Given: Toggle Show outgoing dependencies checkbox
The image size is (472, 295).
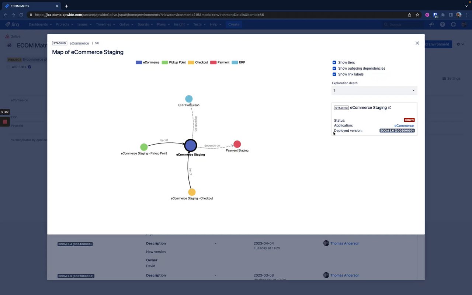Looking at the screenshot, I should [x=334, y=69].
